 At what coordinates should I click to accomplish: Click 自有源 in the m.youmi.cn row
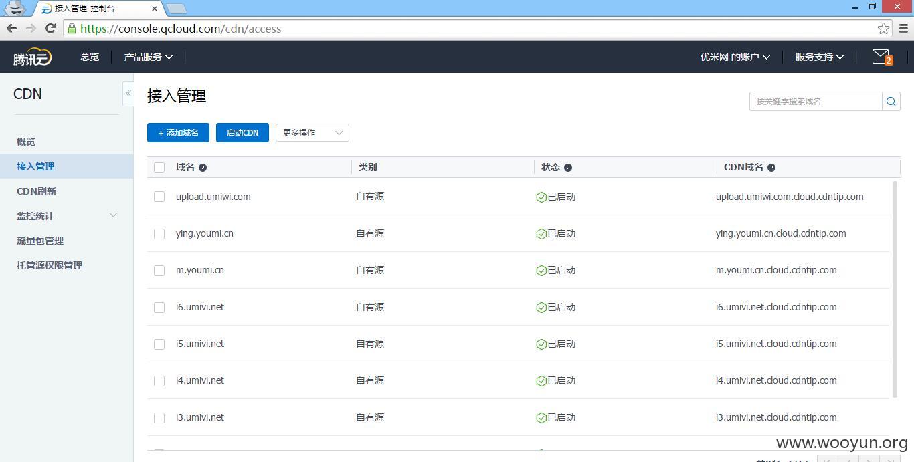pyautogui.click(x=370, y=270)
